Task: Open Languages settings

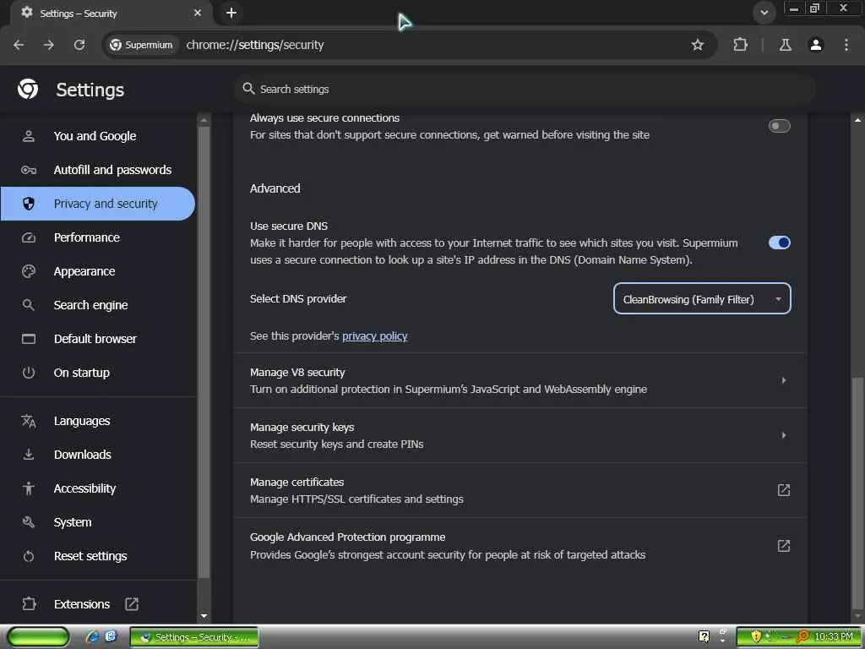Action: [x=98, y=421]
